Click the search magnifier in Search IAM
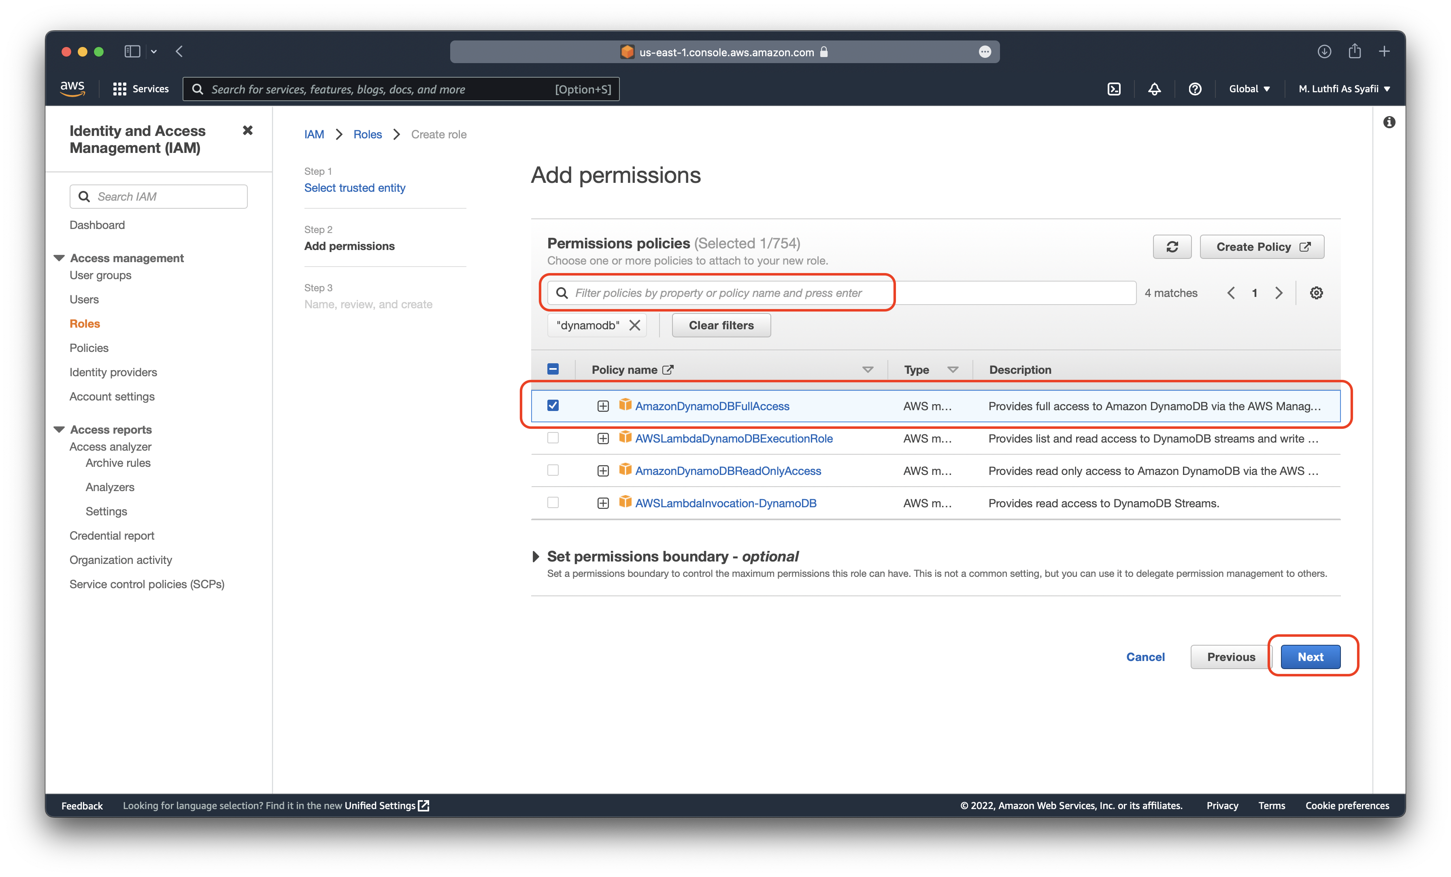 tap(84, 197)
